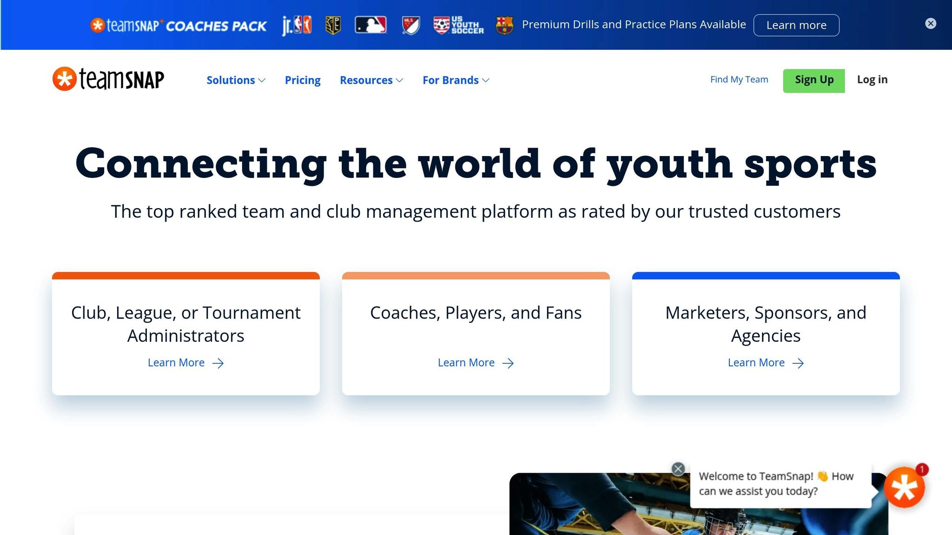Click the US Youth Soccer logo

(458, 25)
